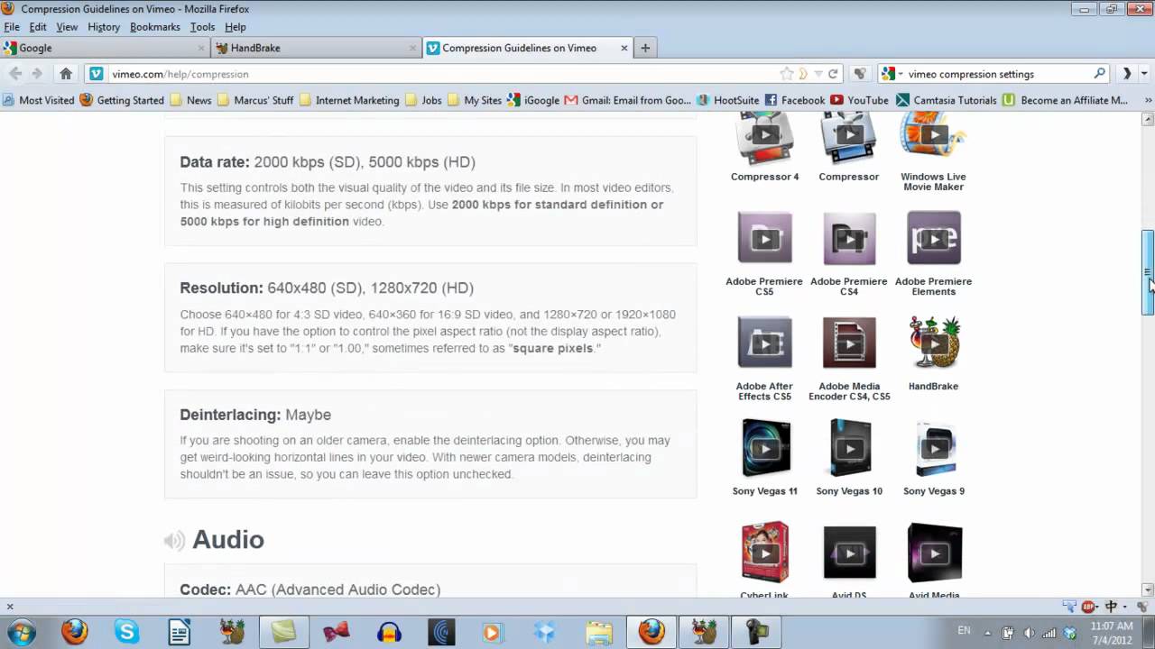
Task: Open the View menu
Action: point(67,27)
